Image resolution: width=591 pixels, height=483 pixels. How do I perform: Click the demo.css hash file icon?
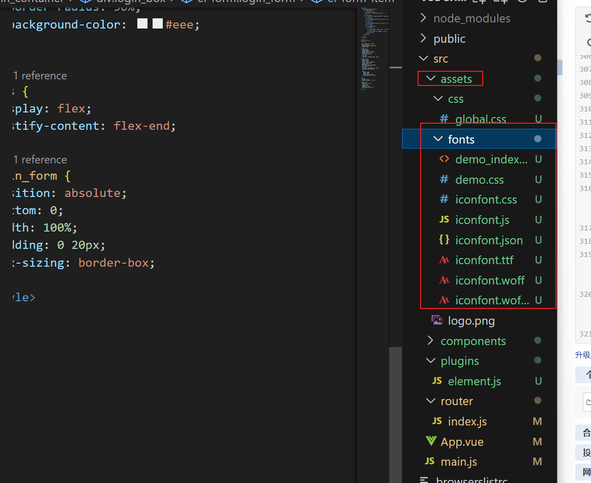click(x=445, y=179)
